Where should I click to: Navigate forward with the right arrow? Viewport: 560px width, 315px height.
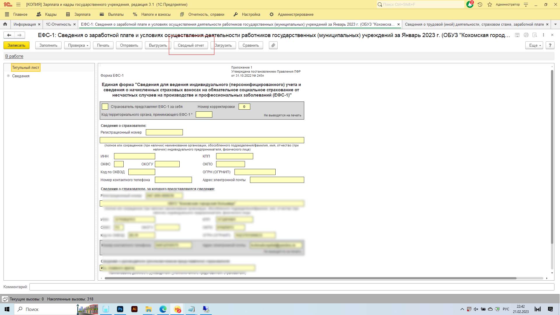pyautogui.click(x=20, y=35)
